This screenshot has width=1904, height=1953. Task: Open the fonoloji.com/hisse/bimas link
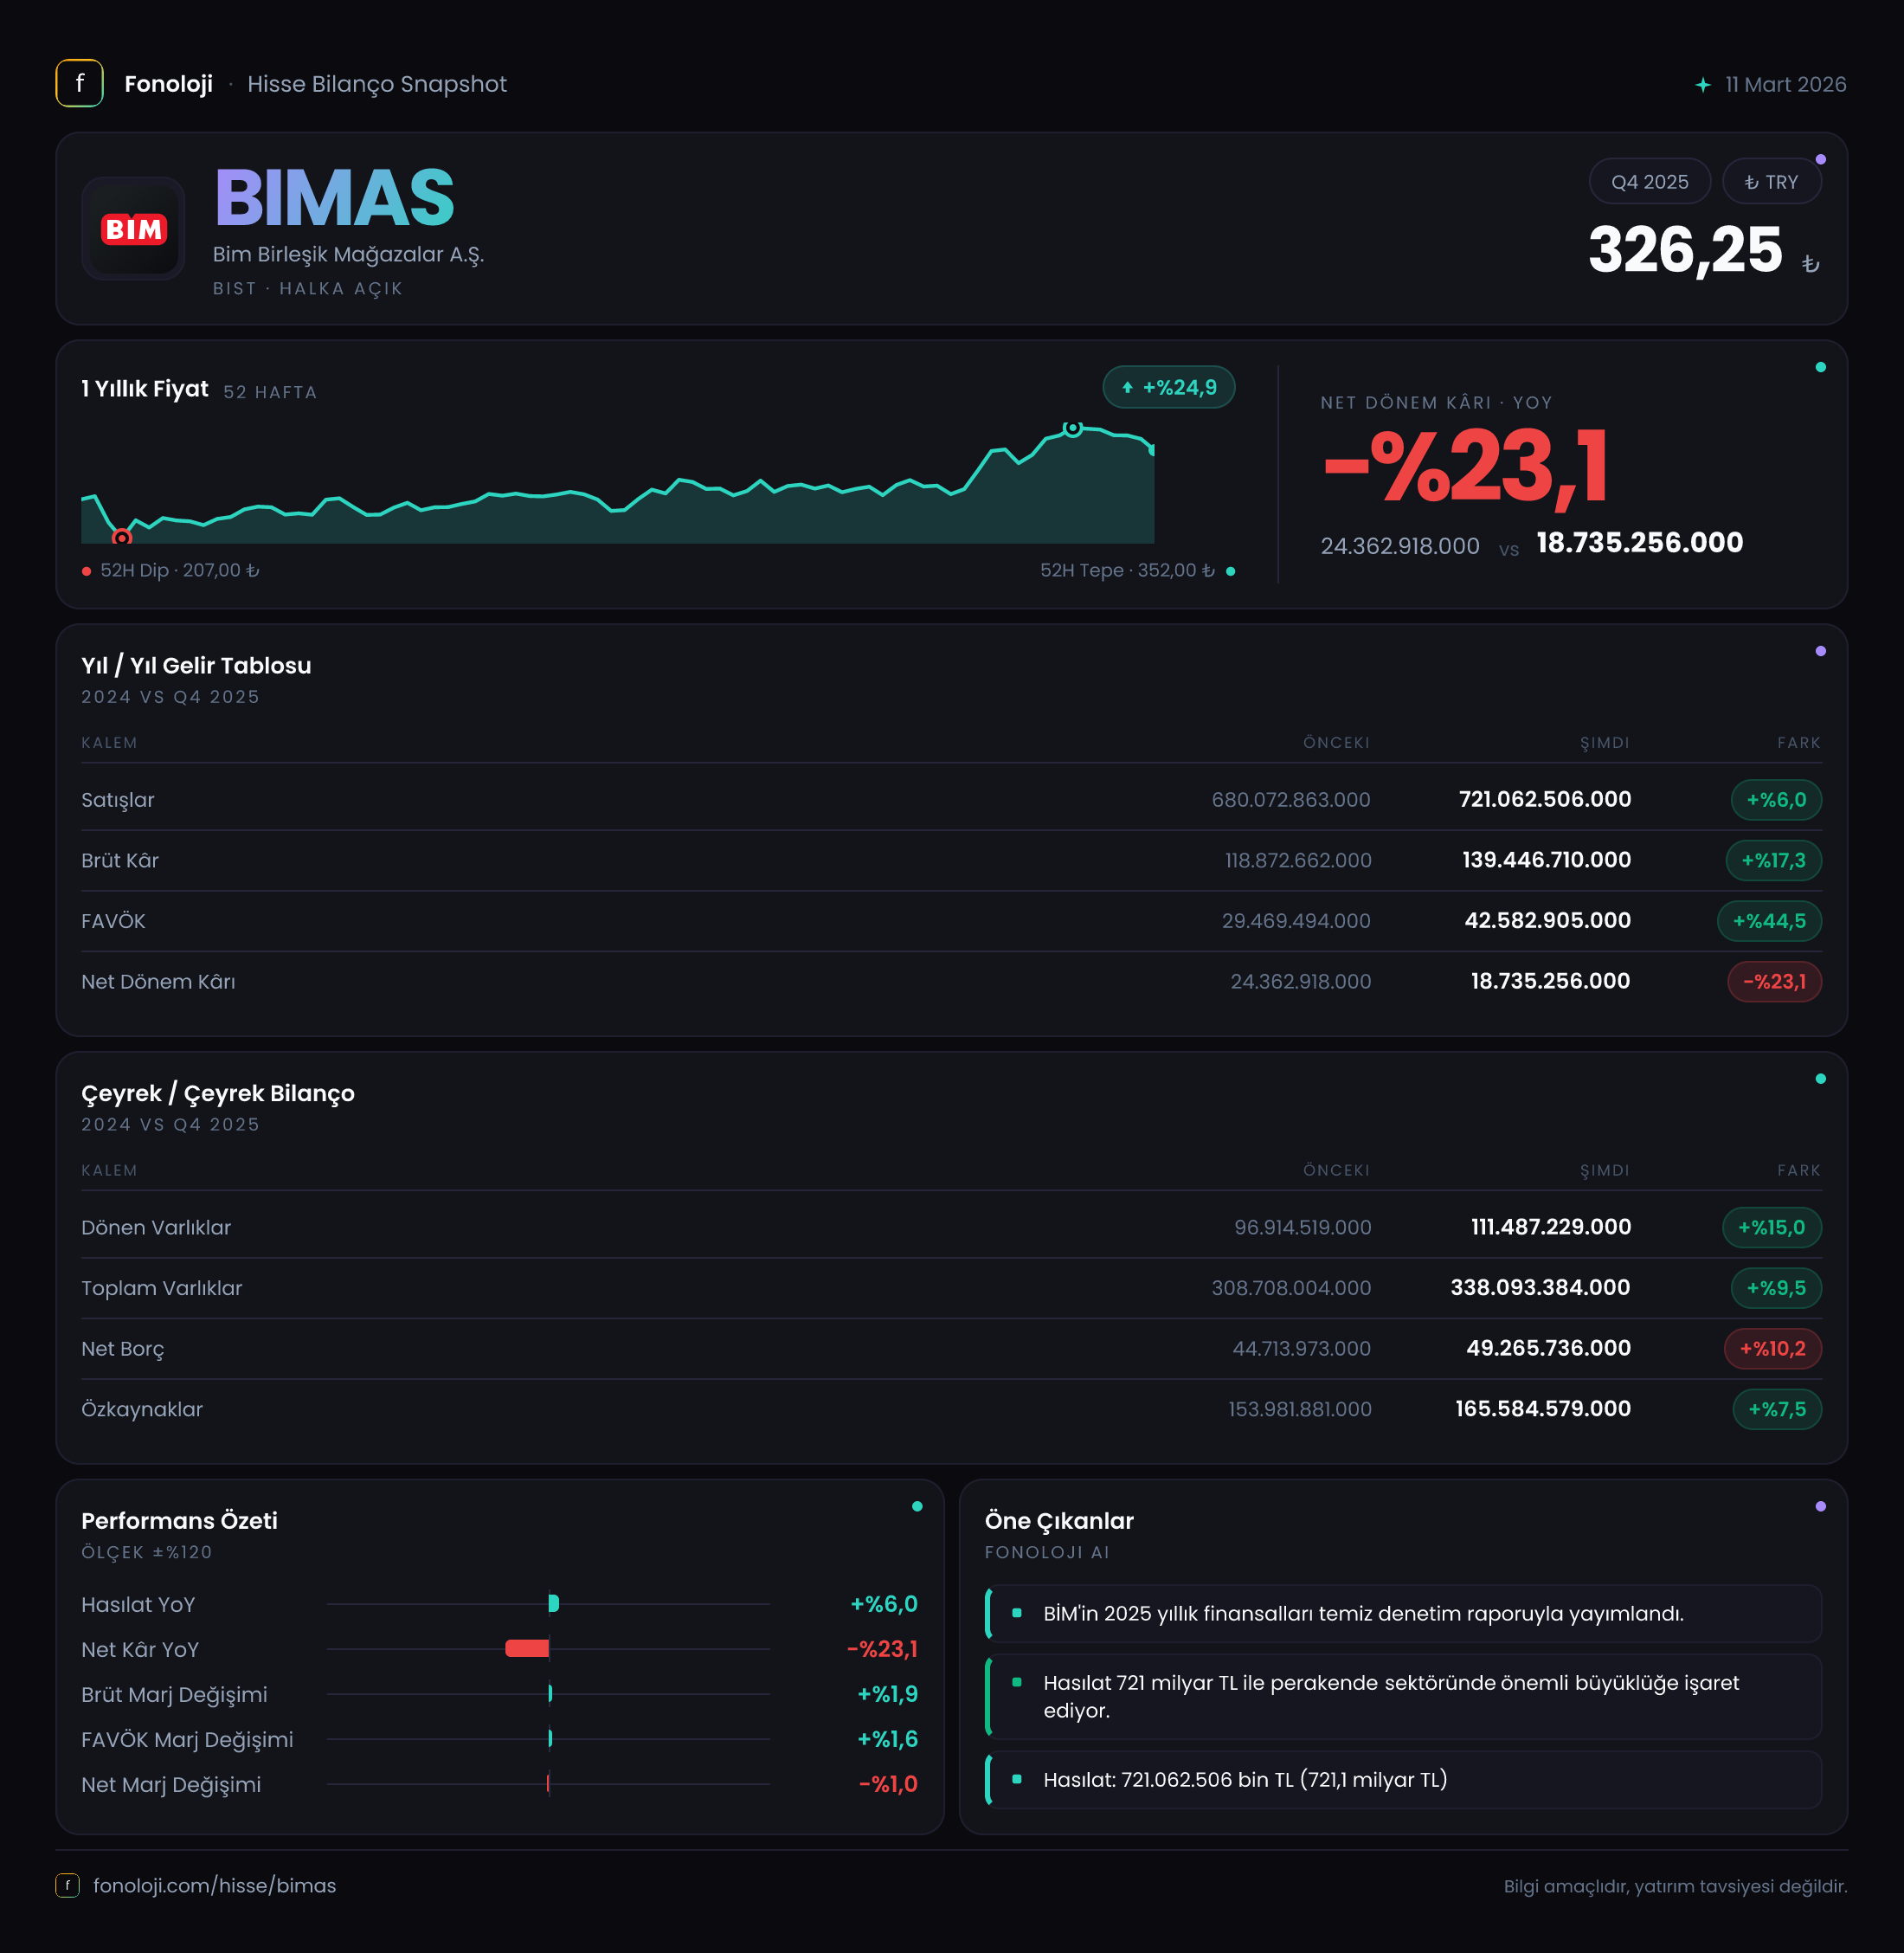[x=214, y=1885]
